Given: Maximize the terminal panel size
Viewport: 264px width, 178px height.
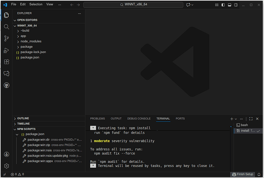Looking at the screenshot, I should pyautogui.click(x=251, y=119).
